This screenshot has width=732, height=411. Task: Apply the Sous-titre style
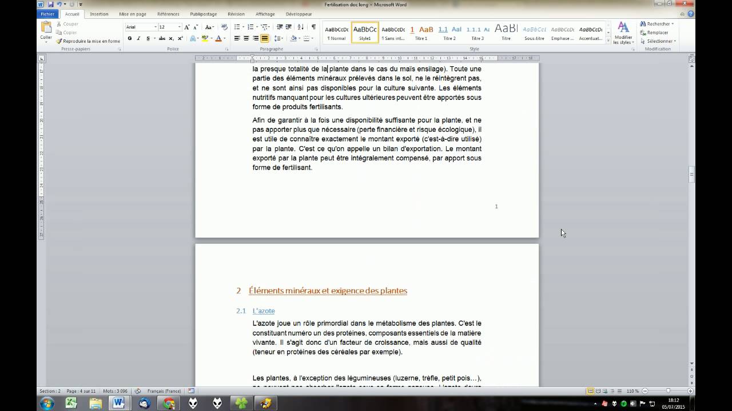(x=535, y=33)
